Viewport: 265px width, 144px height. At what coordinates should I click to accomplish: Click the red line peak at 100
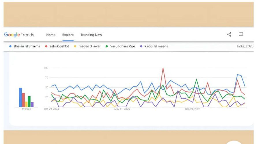[163, 68]
